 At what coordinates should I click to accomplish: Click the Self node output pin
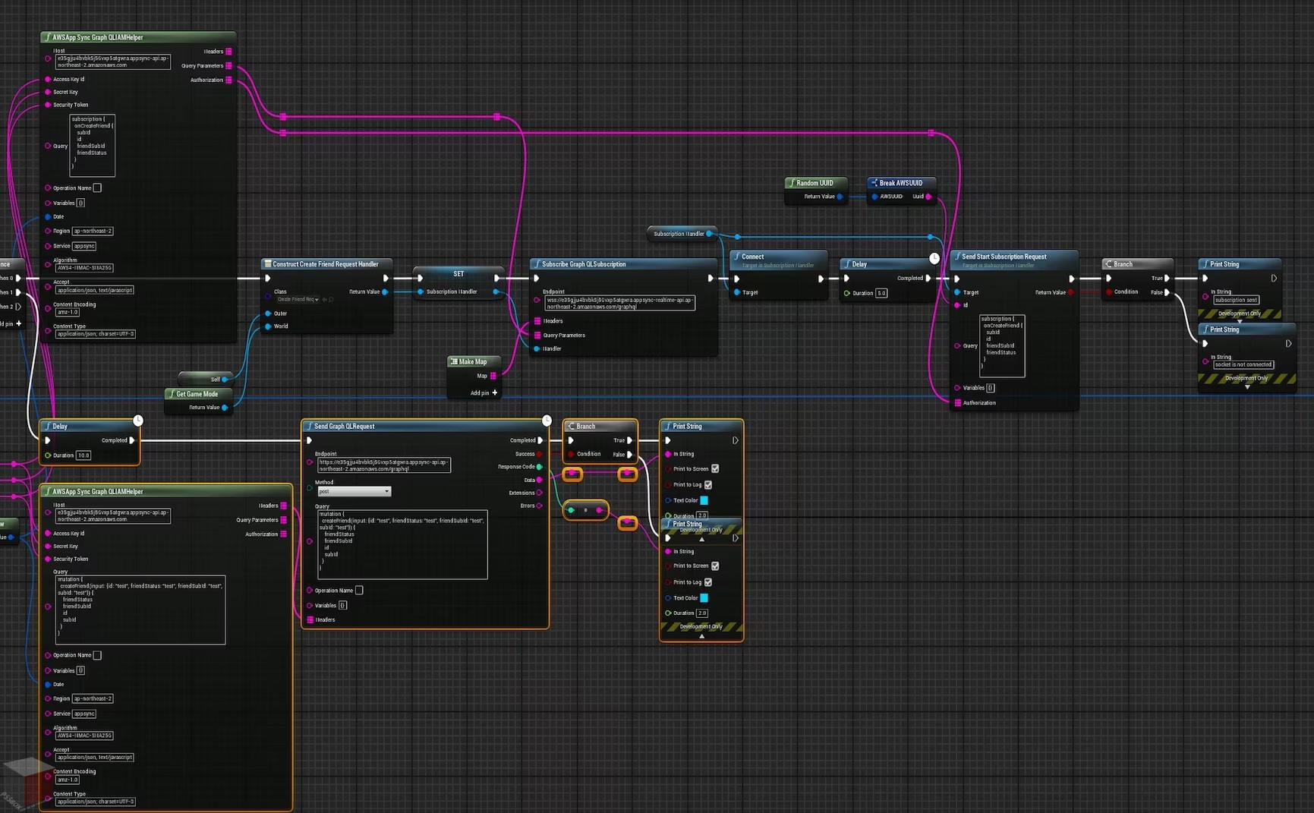tap(225, 380)
